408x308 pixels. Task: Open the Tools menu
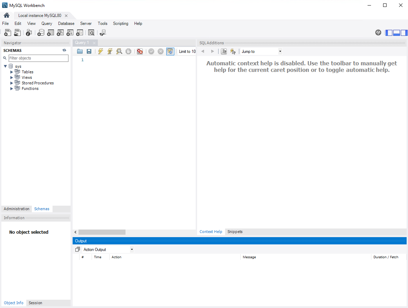(103, 24)
